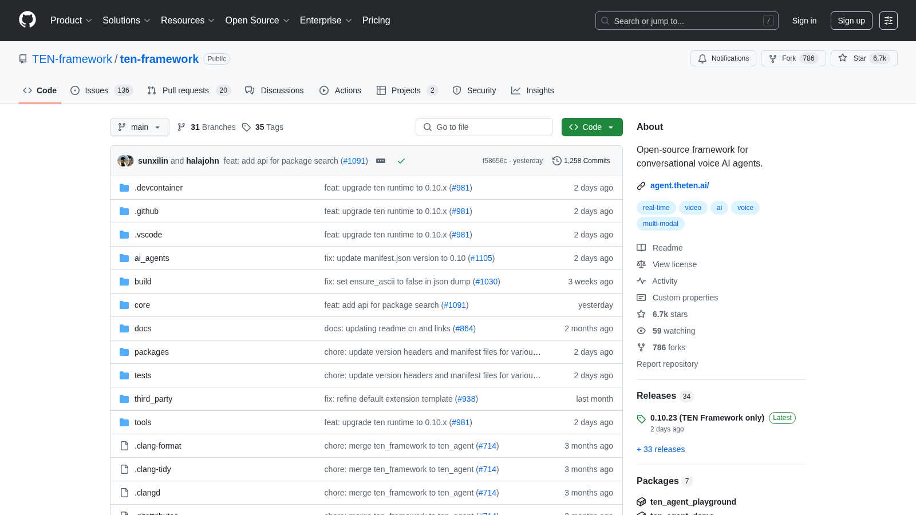Viewport: 916px width, 515px height.
Task: Click the search magnifier icon in header
Action: click(605, 21)
